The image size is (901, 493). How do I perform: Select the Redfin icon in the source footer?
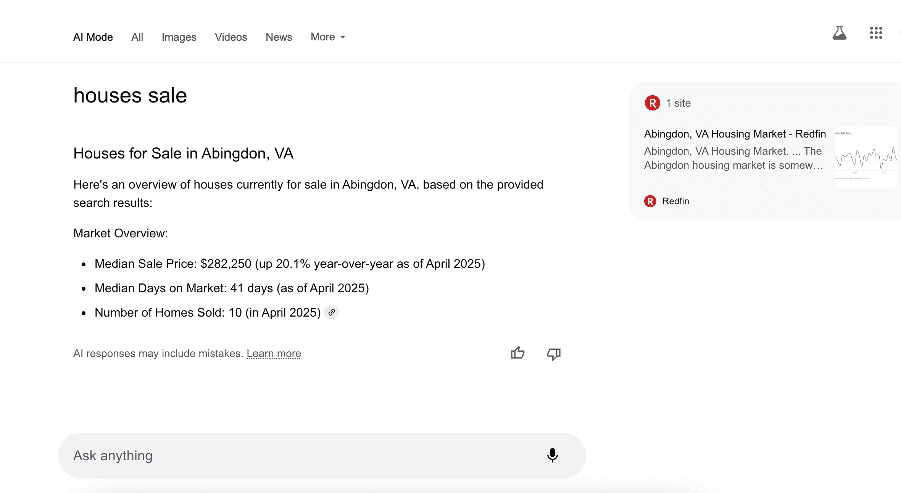pyautogui.click(x=650, y=201)
